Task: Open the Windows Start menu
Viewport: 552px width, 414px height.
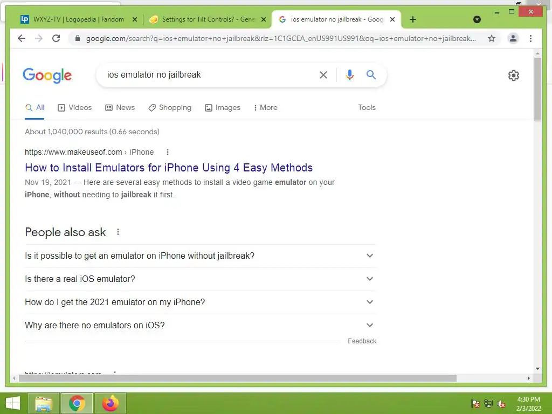Action: tap(13, 403)
